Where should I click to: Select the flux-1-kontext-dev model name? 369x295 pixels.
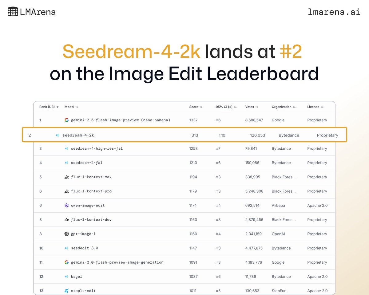(x=91, y=220)
